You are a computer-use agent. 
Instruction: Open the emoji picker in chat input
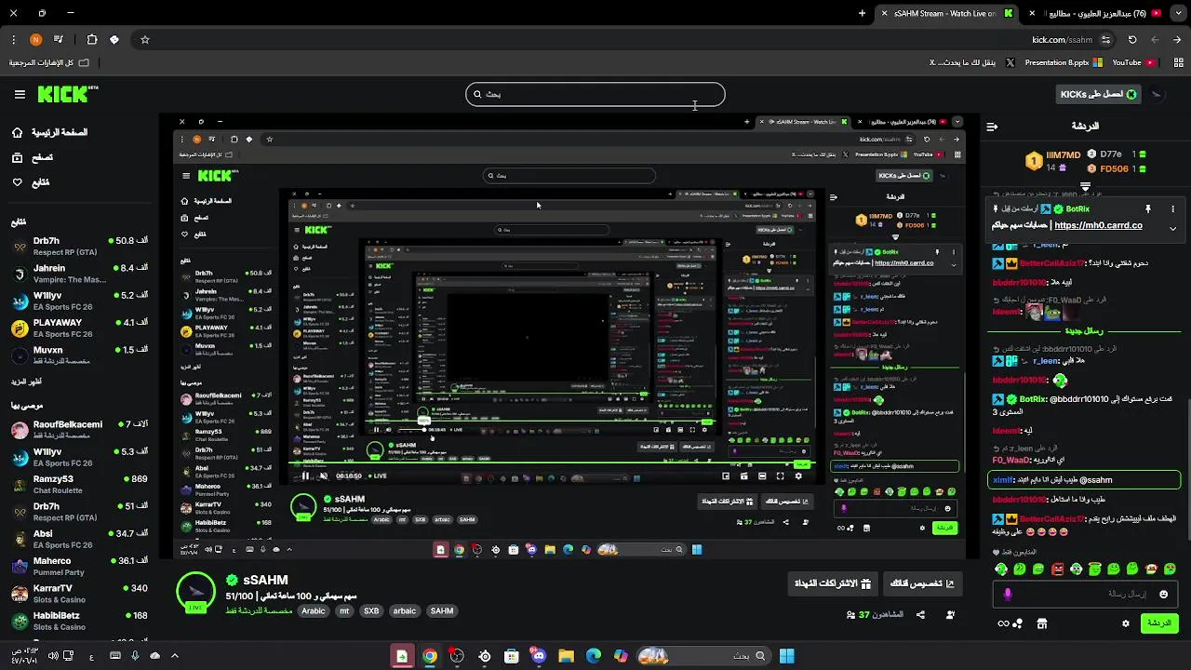coord(1163,594)
